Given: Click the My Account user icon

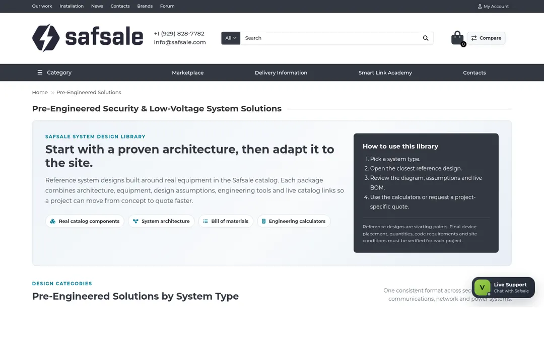Looking at the screenshot, I should coord(480,6).
